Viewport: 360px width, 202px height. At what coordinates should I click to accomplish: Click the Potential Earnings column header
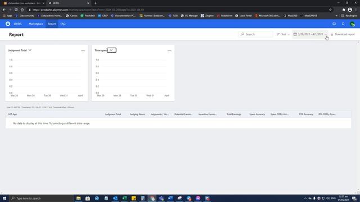coord(183,114)
